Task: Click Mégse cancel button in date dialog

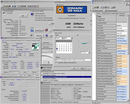Action: click(x=83, y=68)
